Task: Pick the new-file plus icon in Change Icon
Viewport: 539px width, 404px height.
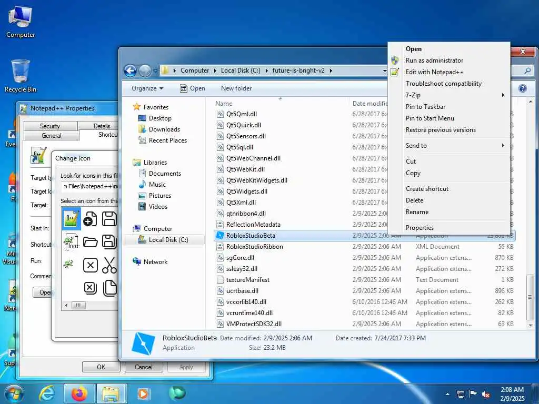Action: point(90,219)
